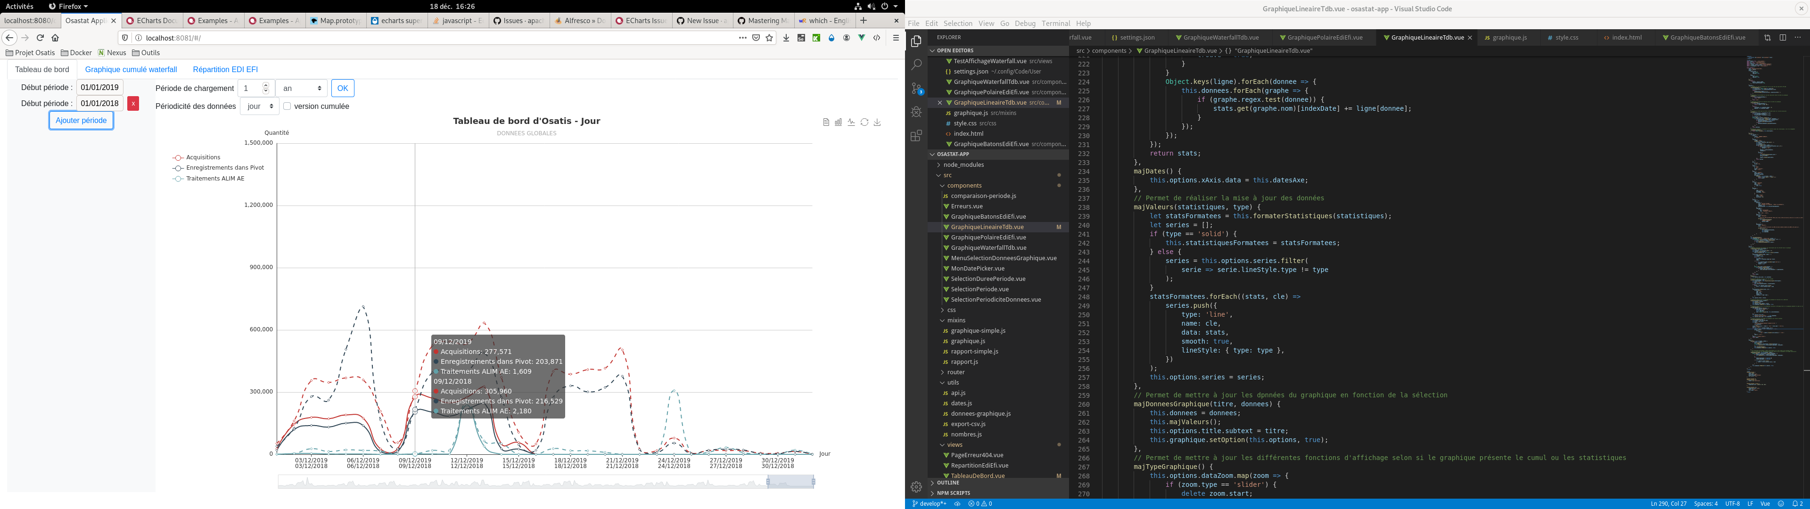Open VS Code Search view
The image size is (1810, 509).
tap(916, 65)
